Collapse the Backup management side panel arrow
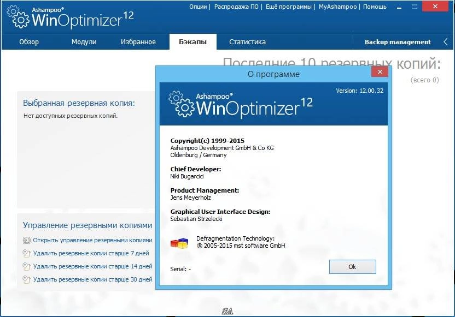 [x=445, y=42]
